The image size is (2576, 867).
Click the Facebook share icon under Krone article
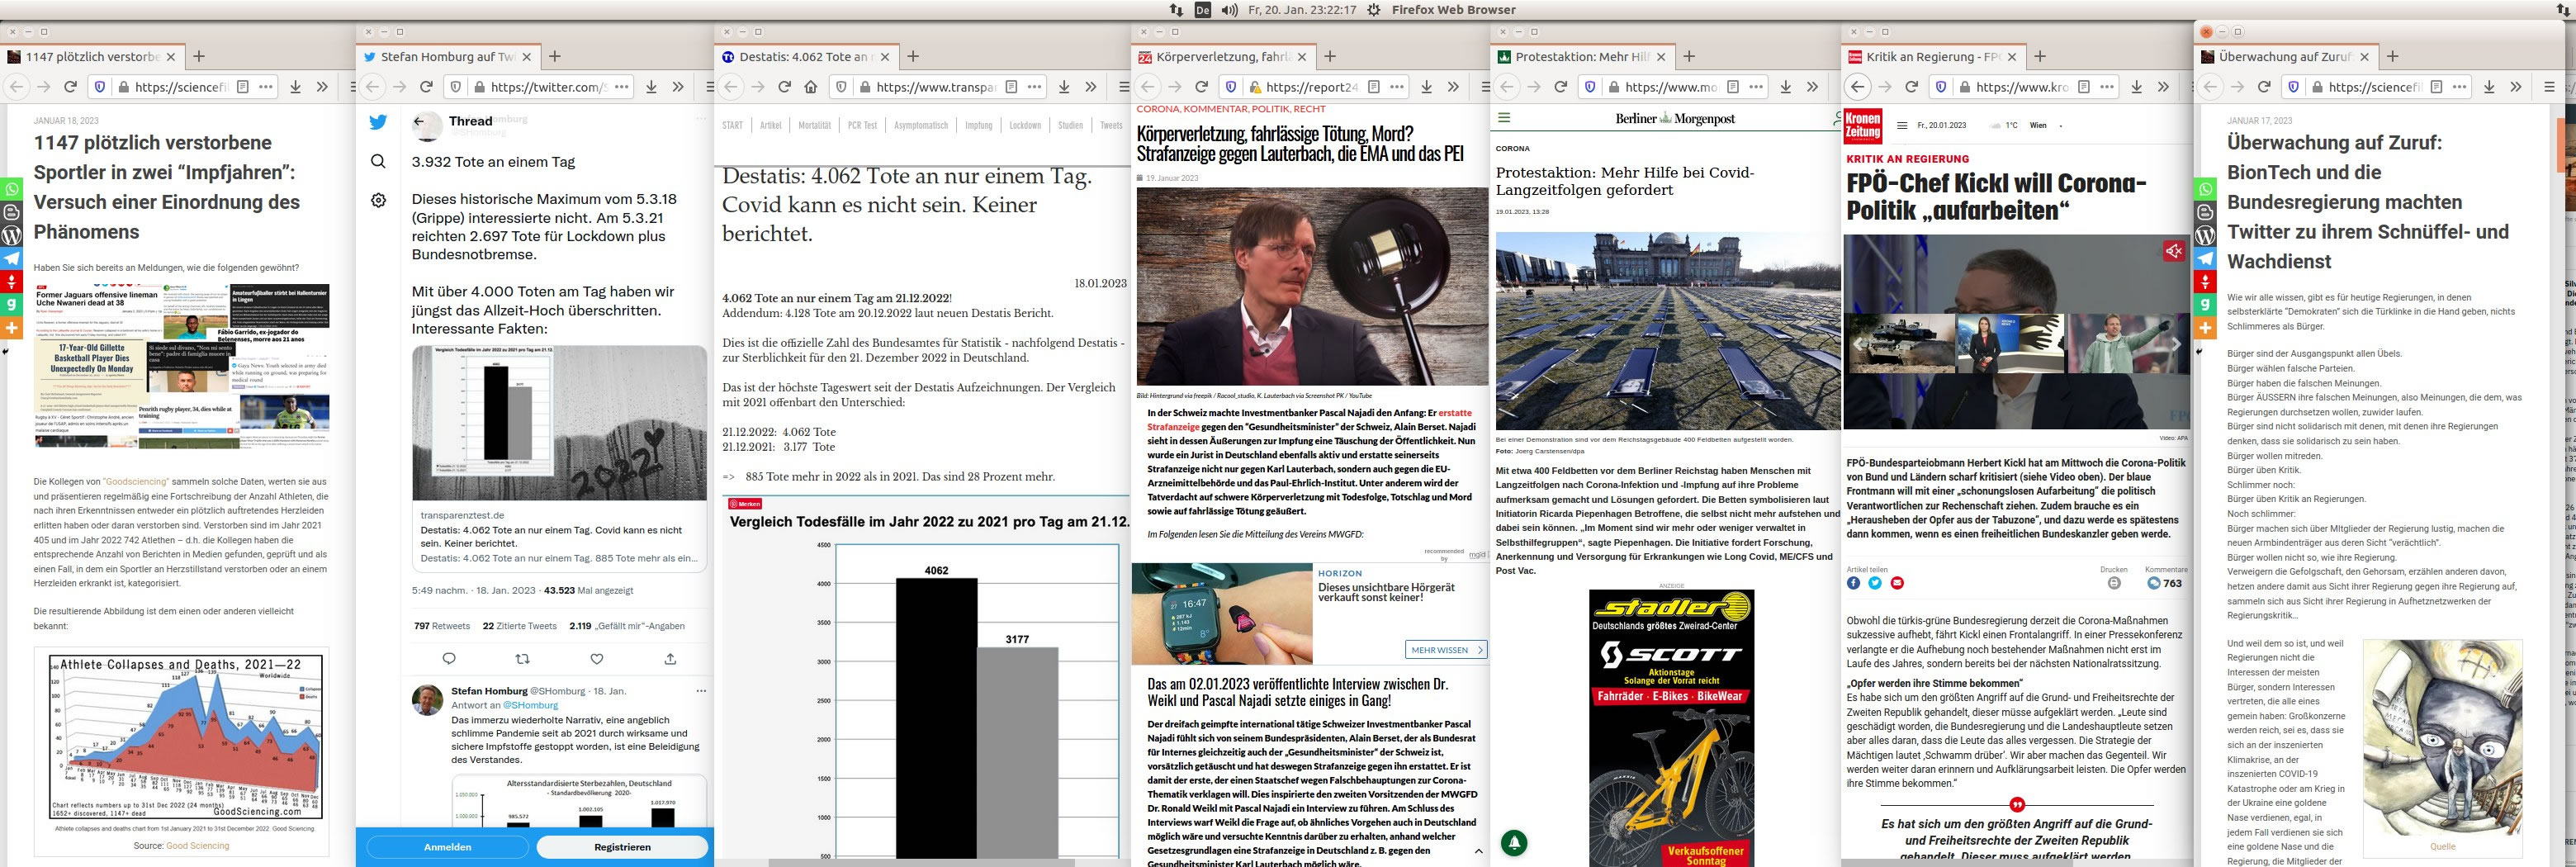coord(1853,583)
